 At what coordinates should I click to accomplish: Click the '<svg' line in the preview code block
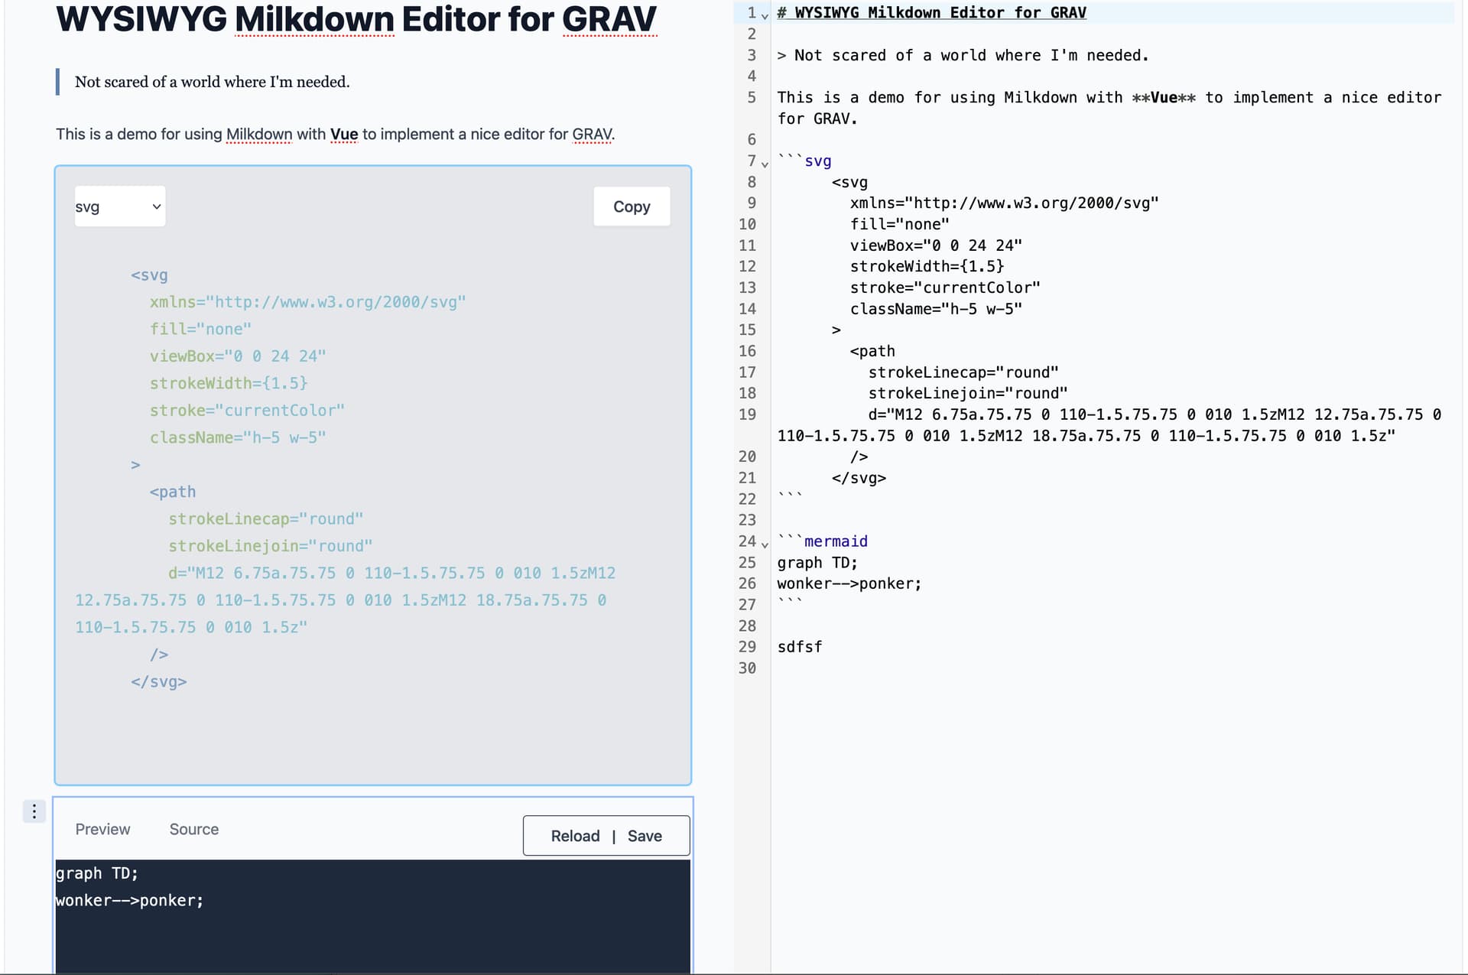coord(149,275)
